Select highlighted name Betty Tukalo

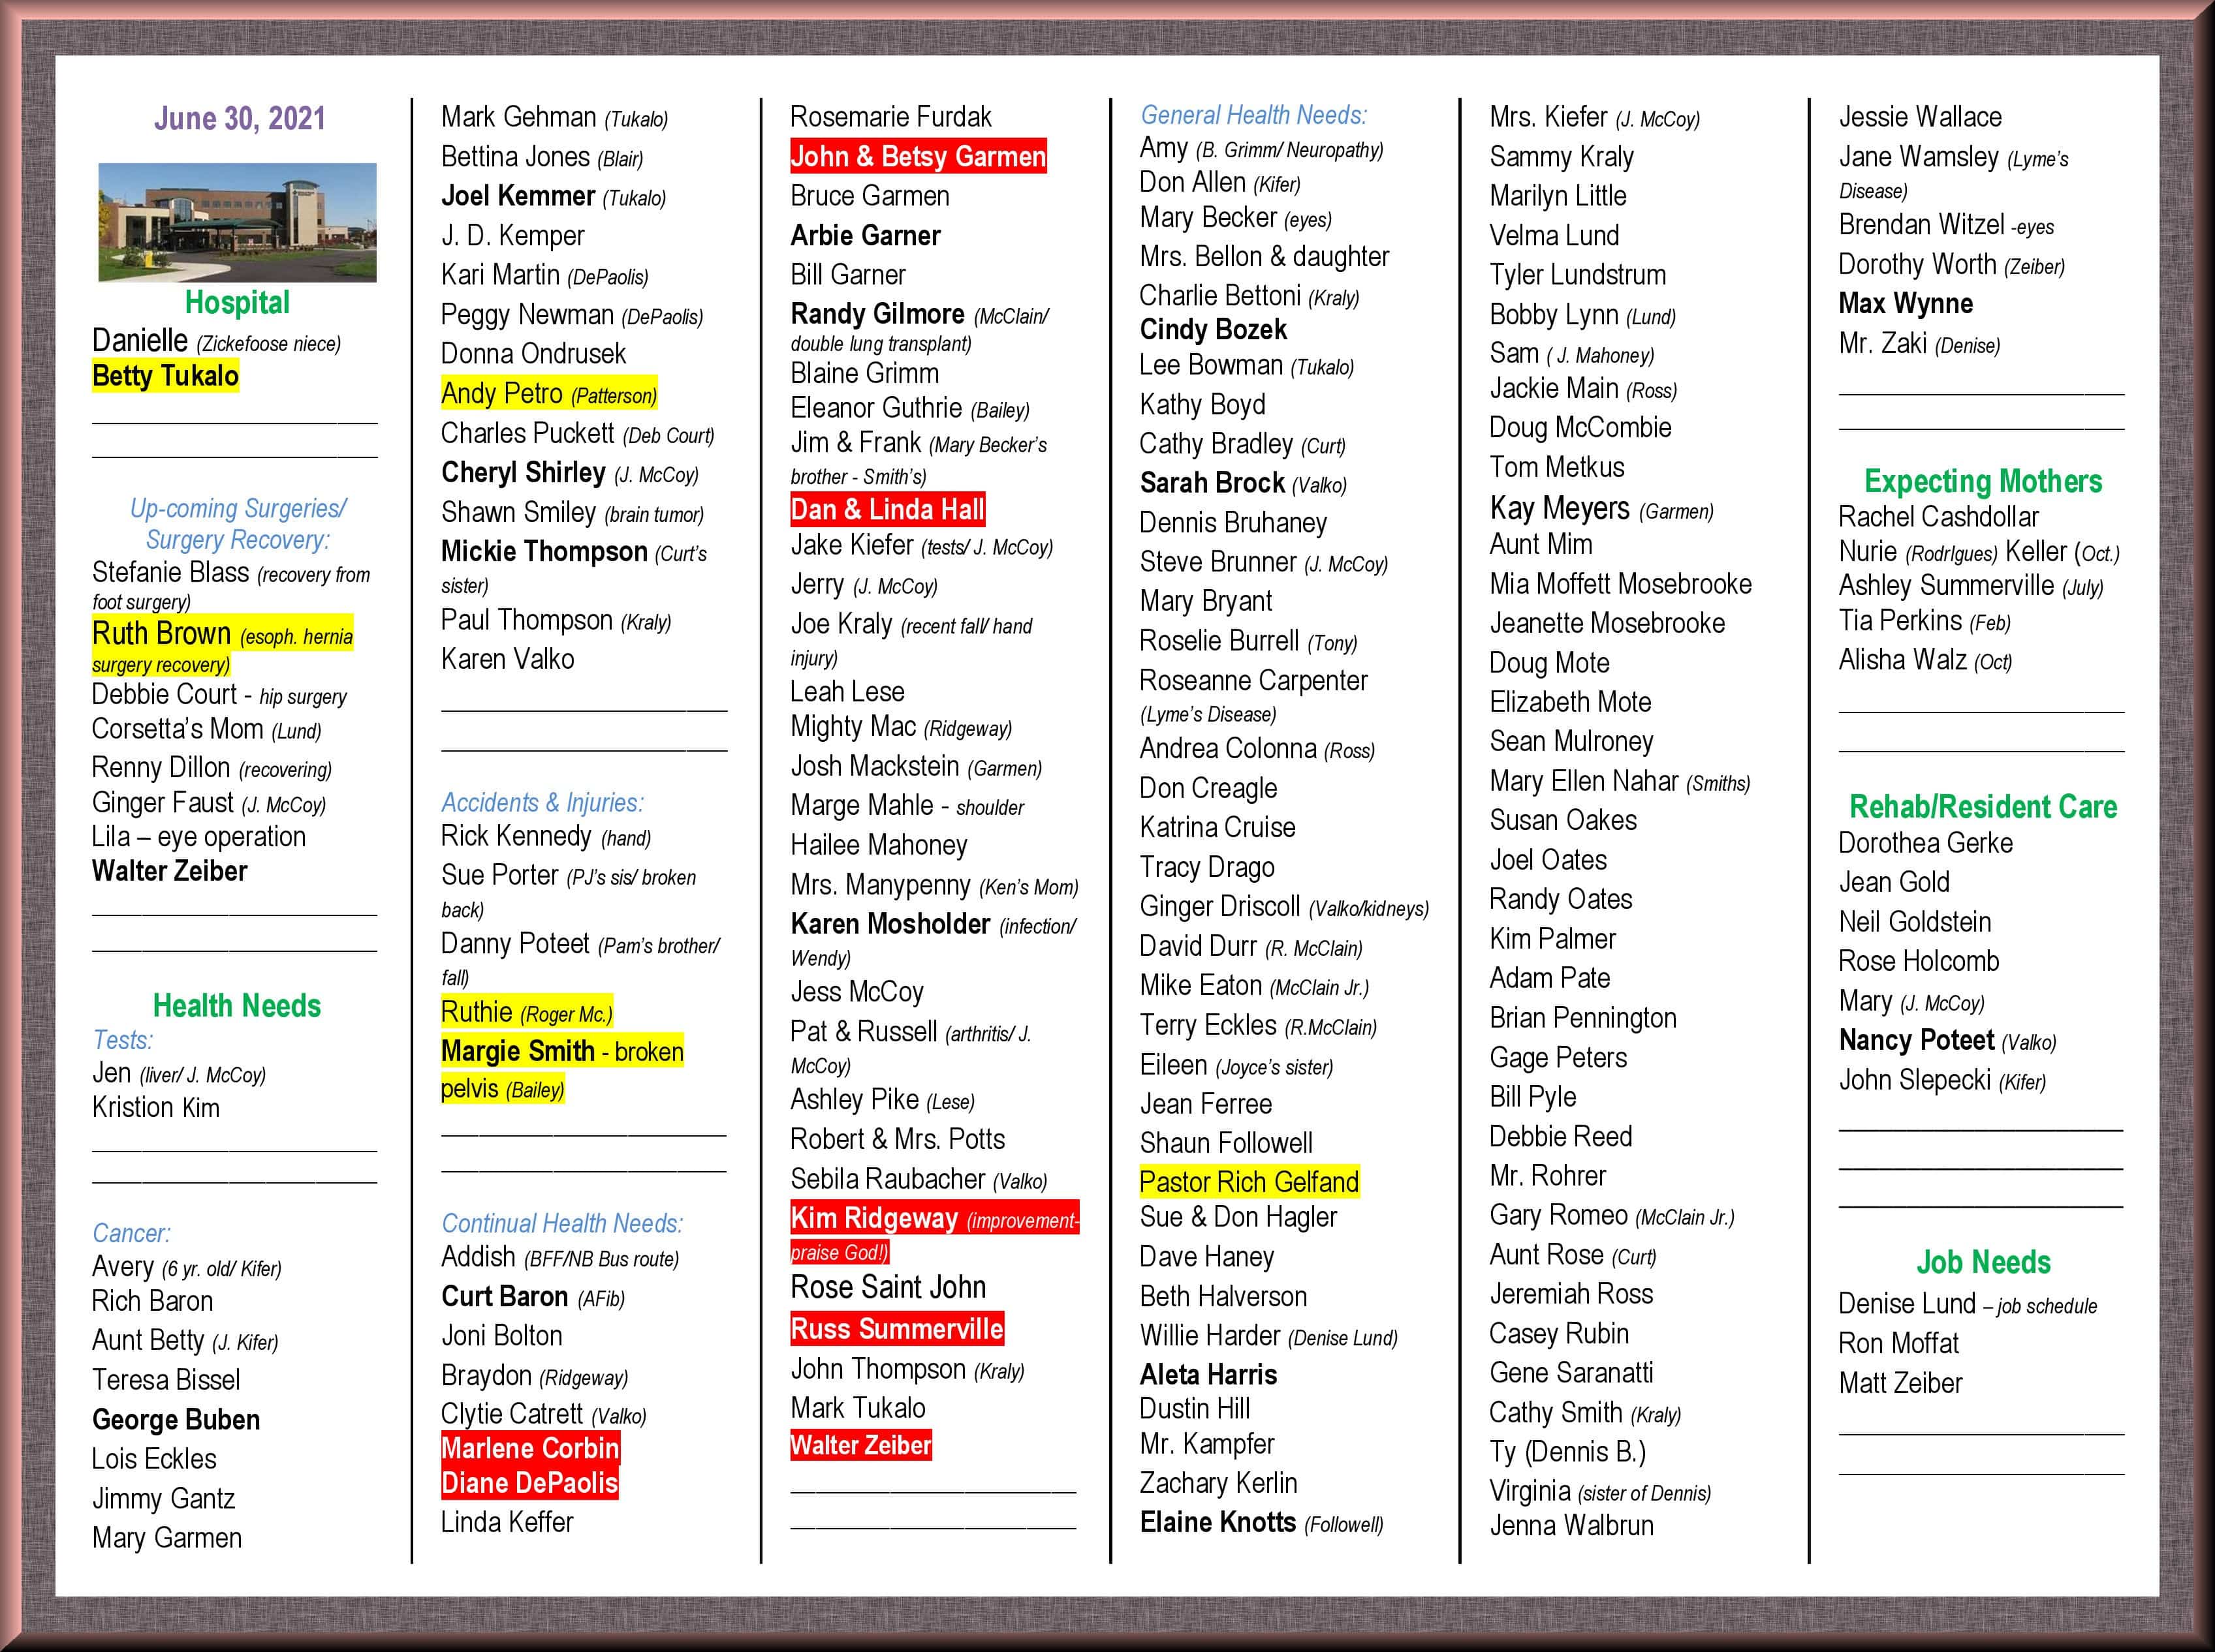point(165,376)
